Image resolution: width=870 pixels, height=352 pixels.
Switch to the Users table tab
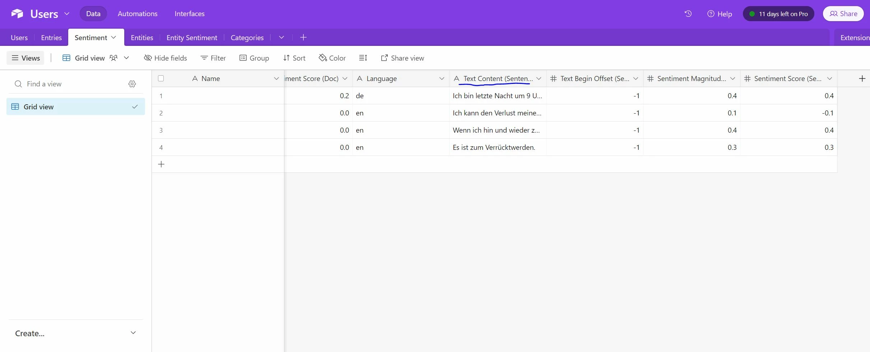pyautogui.click(x=19, y=38)
